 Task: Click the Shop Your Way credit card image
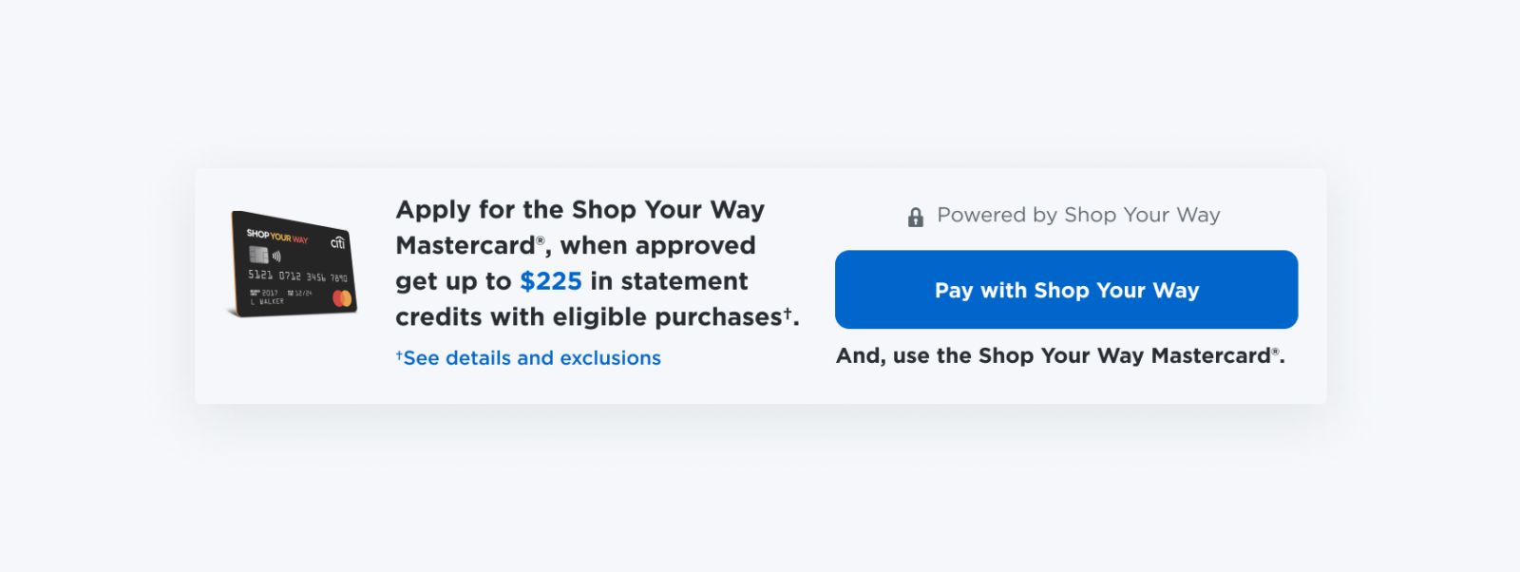[293, 264]
